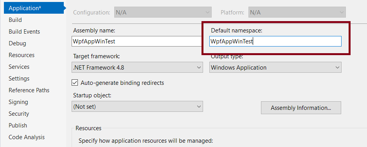
Task: Open the Reference Paths tab
Action: (29, 90)
